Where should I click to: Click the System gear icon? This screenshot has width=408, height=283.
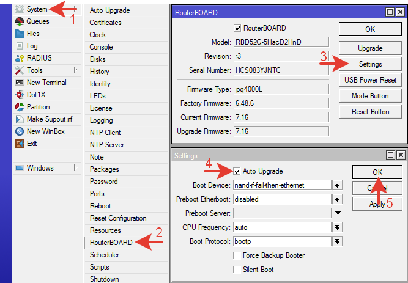(20, 9)
